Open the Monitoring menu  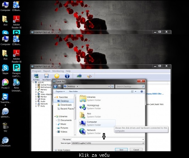tap(58, 71)
